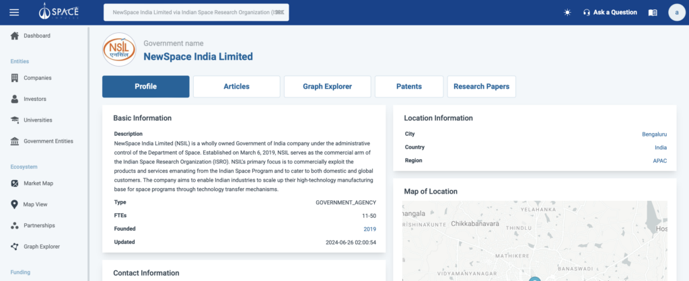Select the Profile tab
Image resolution: width=689 pixels, height=281 pixels.
coord(146,87)
